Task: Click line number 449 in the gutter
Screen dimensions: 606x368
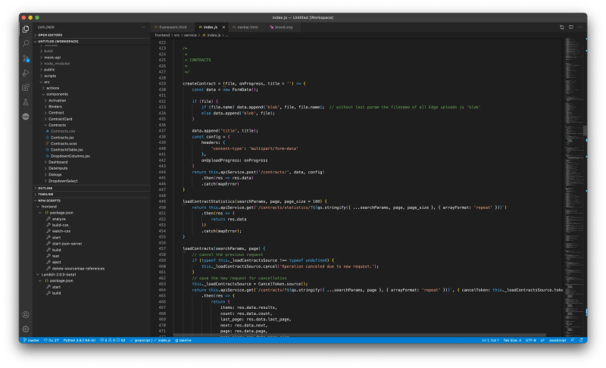Action: (x=162, y=201)
